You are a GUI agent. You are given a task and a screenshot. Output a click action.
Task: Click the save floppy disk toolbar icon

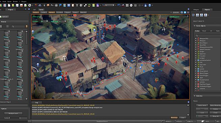17,5
